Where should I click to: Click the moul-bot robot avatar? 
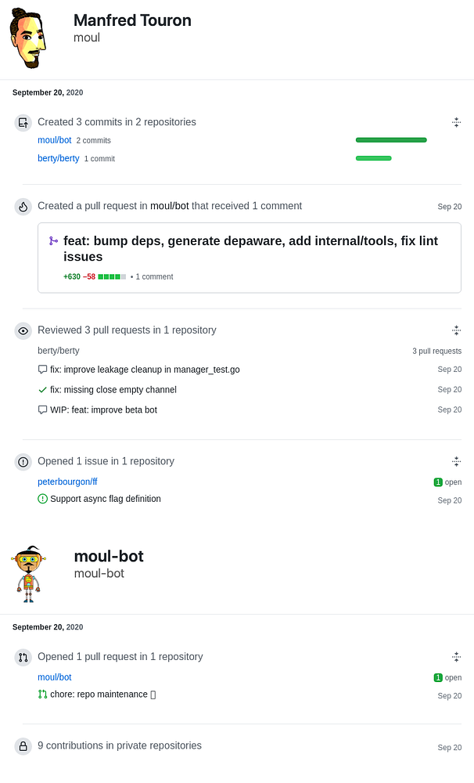29,574
